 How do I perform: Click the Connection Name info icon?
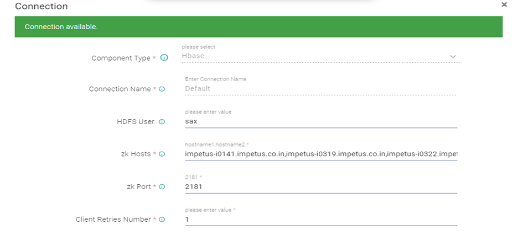click(x=162, y=89)
